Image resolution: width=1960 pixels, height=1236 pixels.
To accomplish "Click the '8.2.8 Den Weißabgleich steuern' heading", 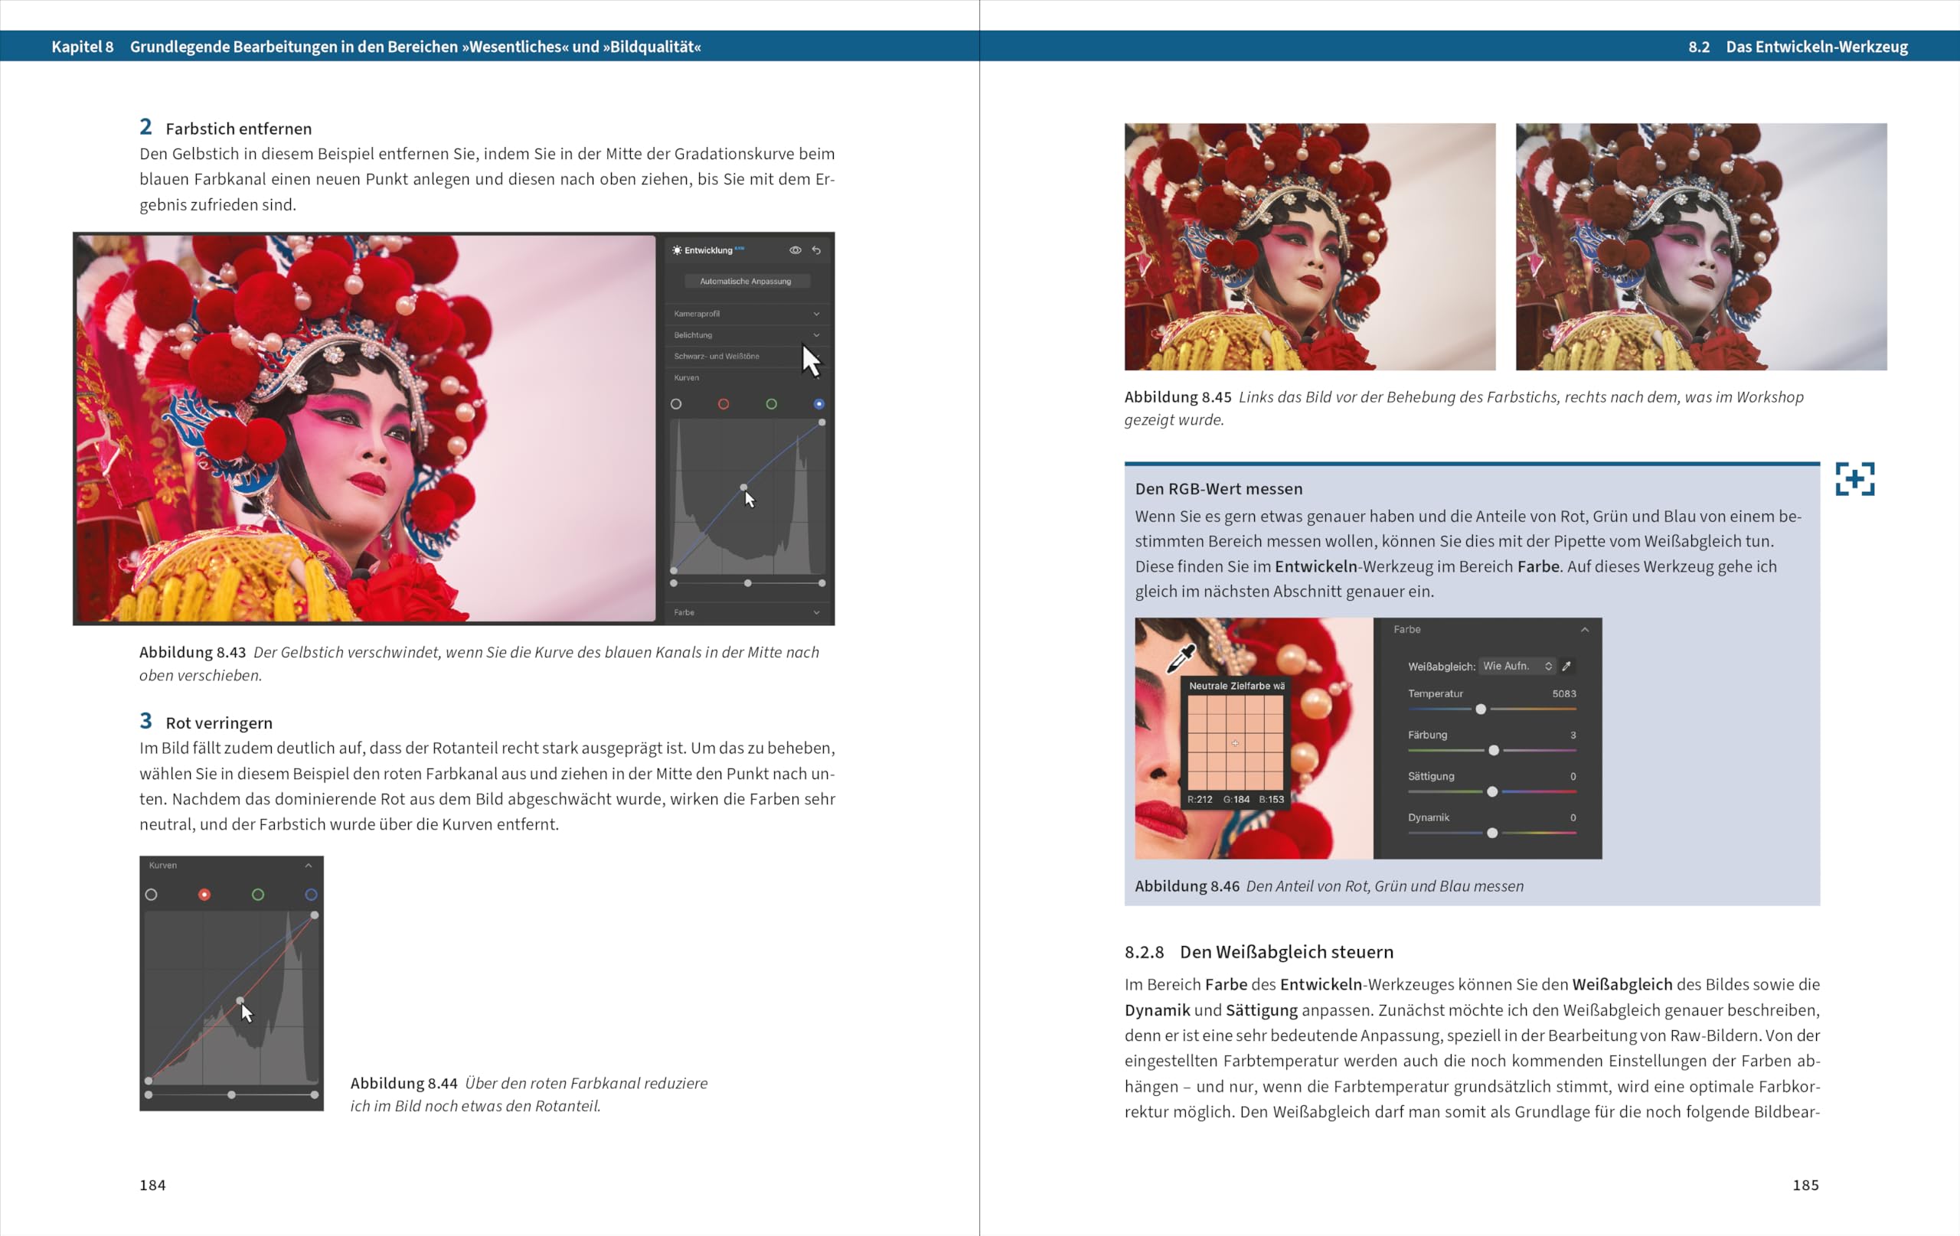I will (1259, 951).
